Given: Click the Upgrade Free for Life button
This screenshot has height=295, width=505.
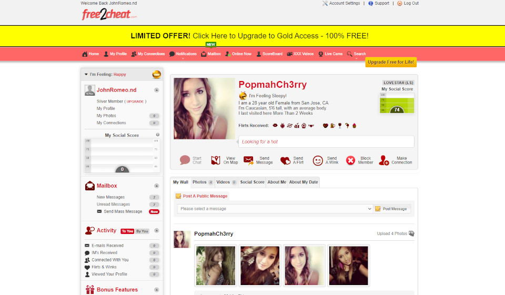Looking at the screenshot, I should pos(391,62).
